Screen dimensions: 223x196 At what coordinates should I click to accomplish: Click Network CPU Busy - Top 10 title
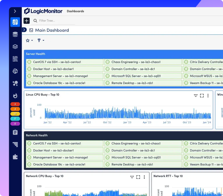click(x=45, y=176)
